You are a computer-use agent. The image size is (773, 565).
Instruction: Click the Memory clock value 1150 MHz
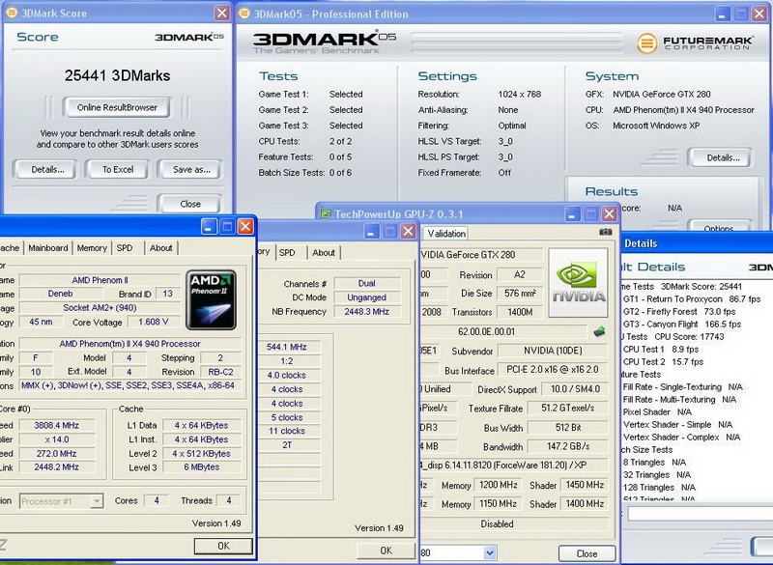(x=498, y=504)
